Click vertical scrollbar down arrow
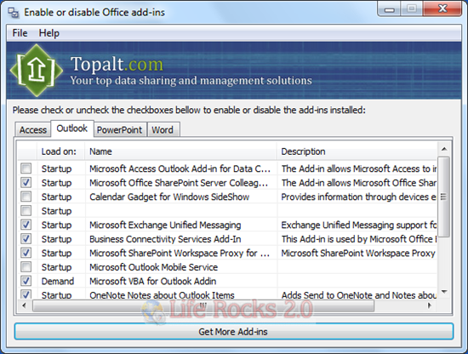 [x=444, y=292]
